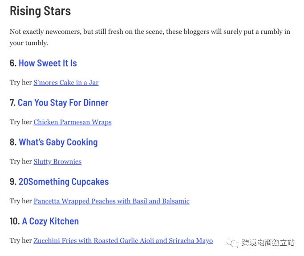Viewport: 304px width, 256px height.
Task: Visit the 20Something Cupcakes blog link
Action: [64, 182]
